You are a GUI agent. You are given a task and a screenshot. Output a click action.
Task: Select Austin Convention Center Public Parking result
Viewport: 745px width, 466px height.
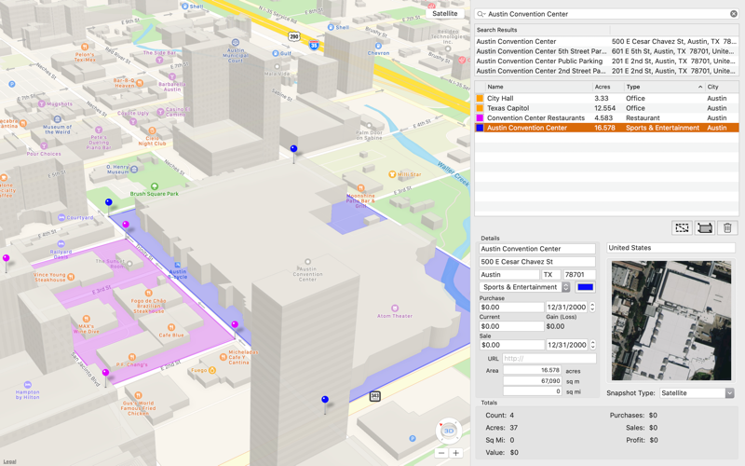(x=607, y=61)
